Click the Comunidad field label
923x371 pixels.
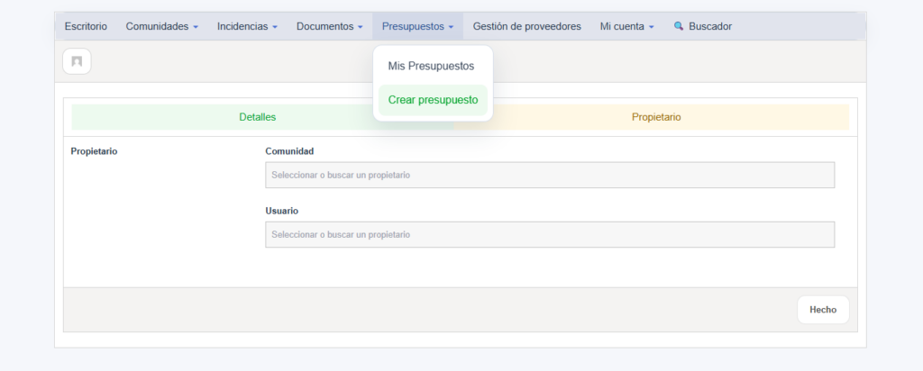[289, 151]
